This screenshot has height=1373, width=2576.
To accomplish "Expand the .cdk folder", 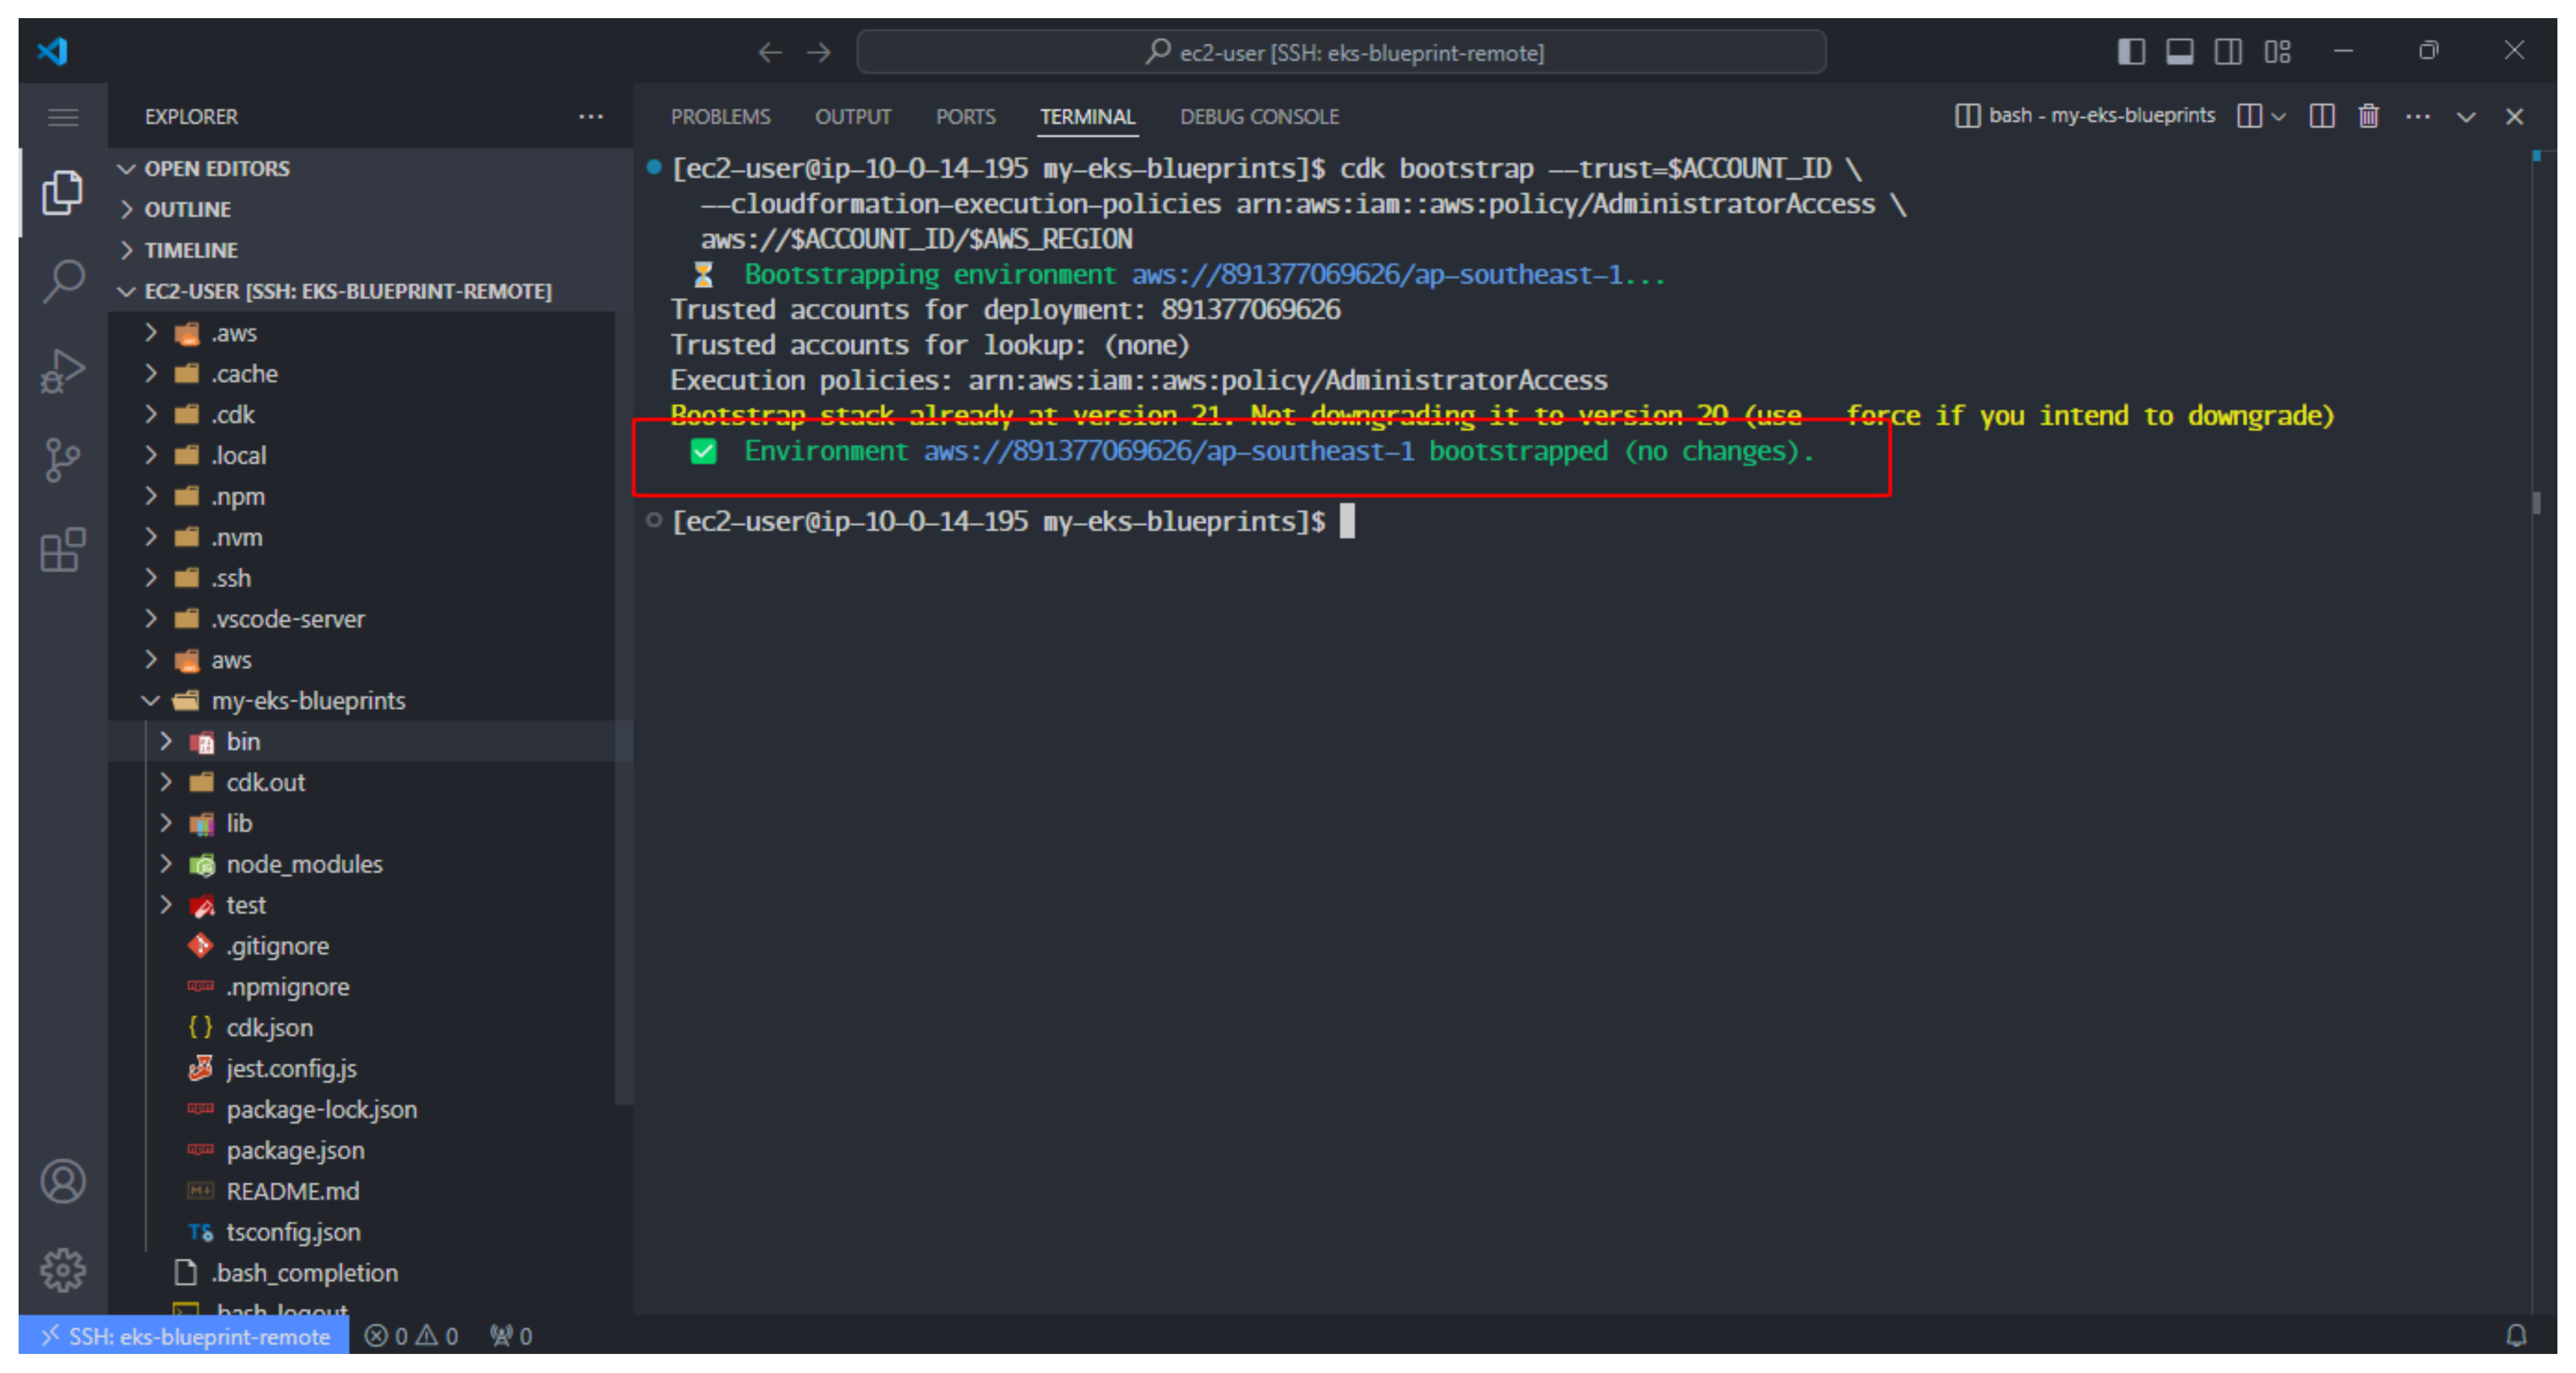I will tap(362, 415).
